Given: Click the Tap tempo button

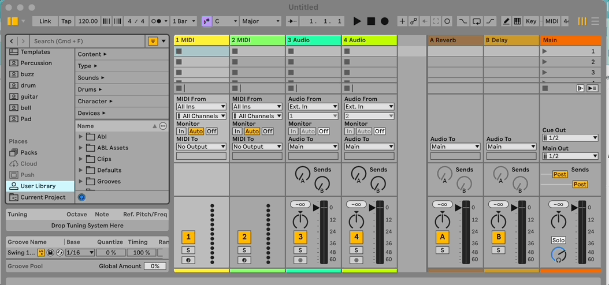Looking at the screenshot, I should [66, 21].
